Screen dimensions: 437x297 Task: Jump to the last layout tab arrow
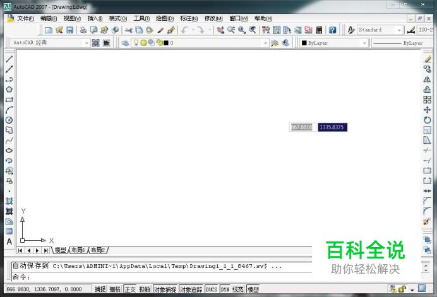click(x=45, y=250)
